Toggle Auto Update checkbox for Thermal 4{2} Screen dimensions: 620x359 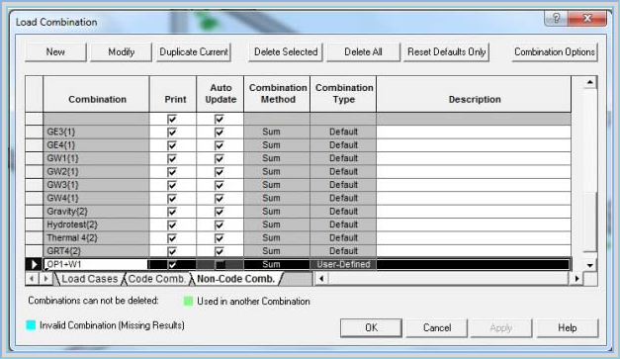point(220,238)
